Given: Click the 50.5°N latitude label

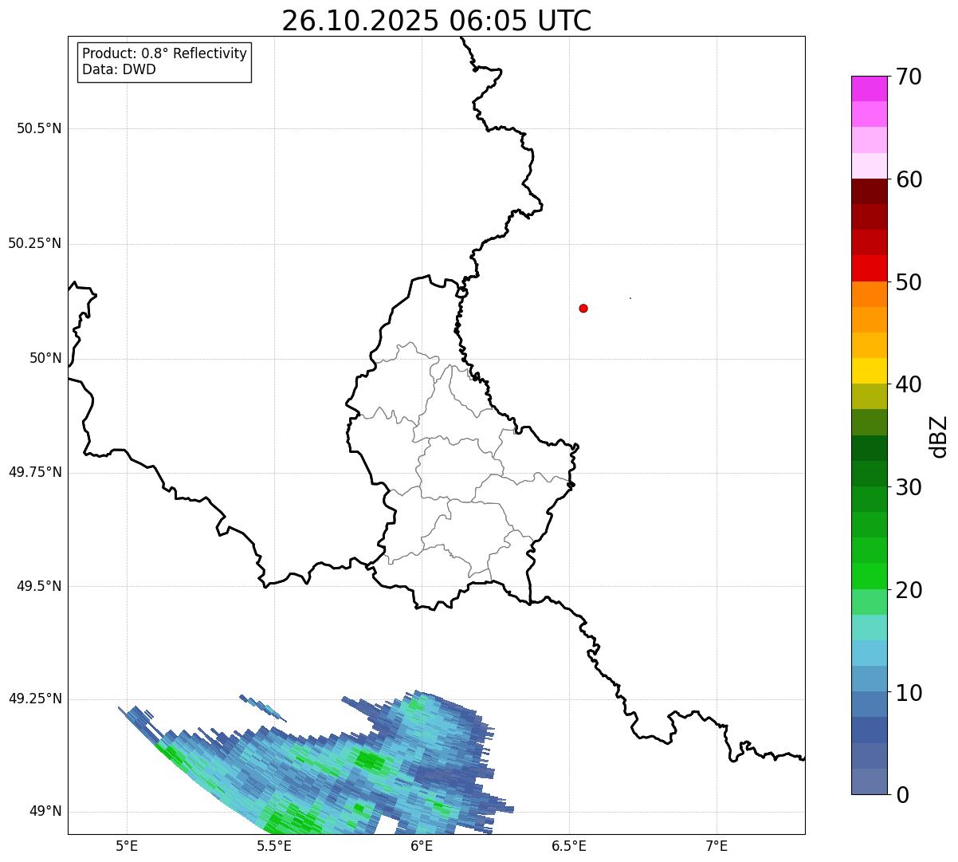Looking at the screenshot, I should [x=39, y=128].
